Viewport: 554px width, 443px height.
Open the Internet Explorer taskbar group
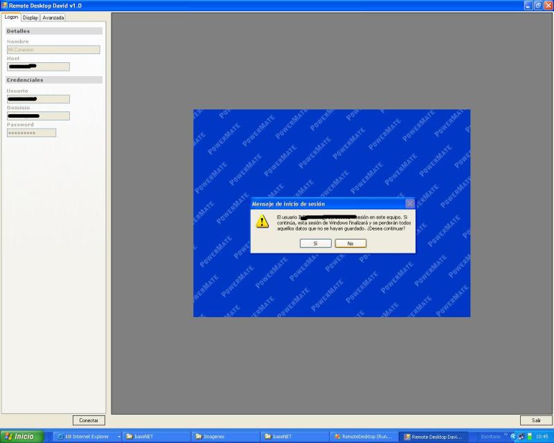pos(84,437)
